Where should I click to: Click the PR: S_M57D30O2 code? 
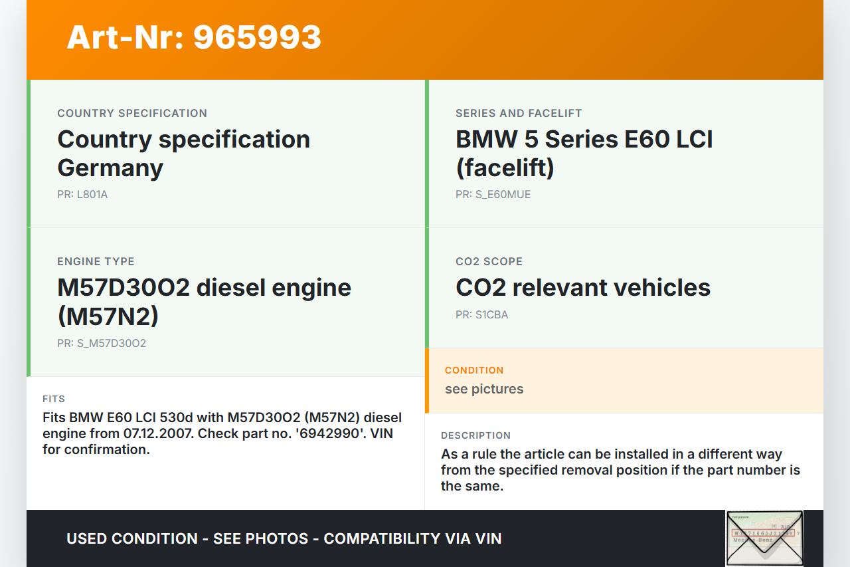tap(102, 344)
